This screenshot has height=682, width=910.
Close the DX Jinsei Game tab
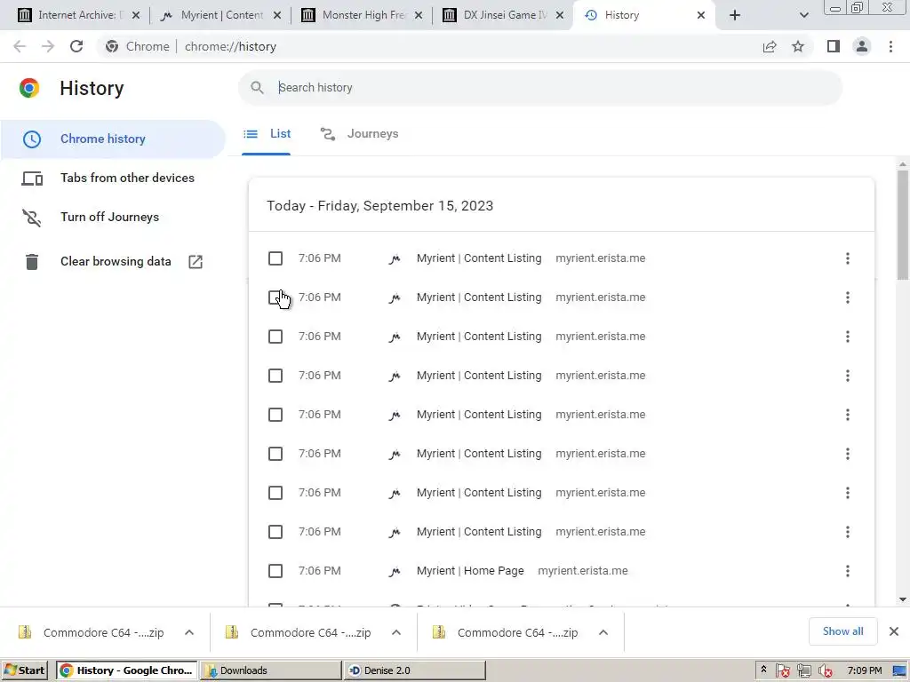pos(560,15)
